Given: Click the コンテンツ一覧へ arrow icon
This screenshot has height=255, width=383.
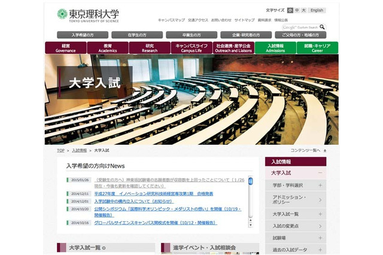Looking at the screenshot, I should click(x=325, y=151).
